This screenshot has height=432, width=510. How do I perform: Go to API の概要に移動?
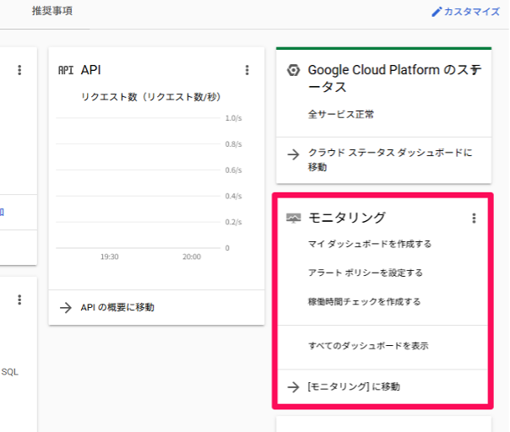(x=117, y=307)
